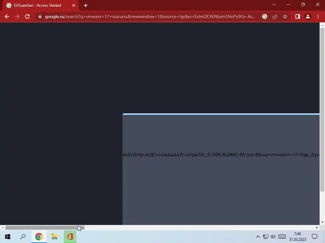
Task: Show hidden system tray icons
Action: [258, 237]
